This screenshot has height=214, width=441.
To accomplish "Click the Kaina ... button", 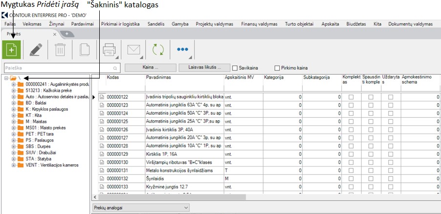I will pos(151,67).
